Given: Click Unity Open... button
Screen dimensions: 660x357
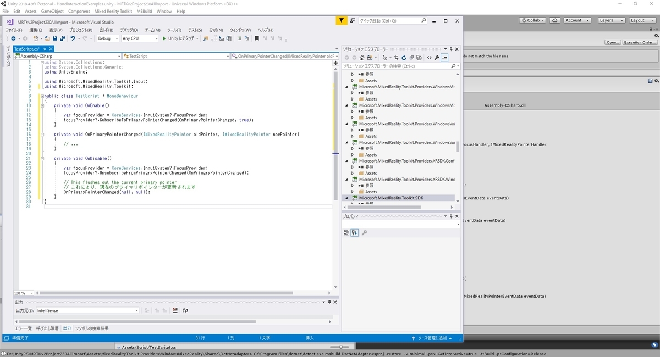Looking at the screenshot, I should [613, 42].
